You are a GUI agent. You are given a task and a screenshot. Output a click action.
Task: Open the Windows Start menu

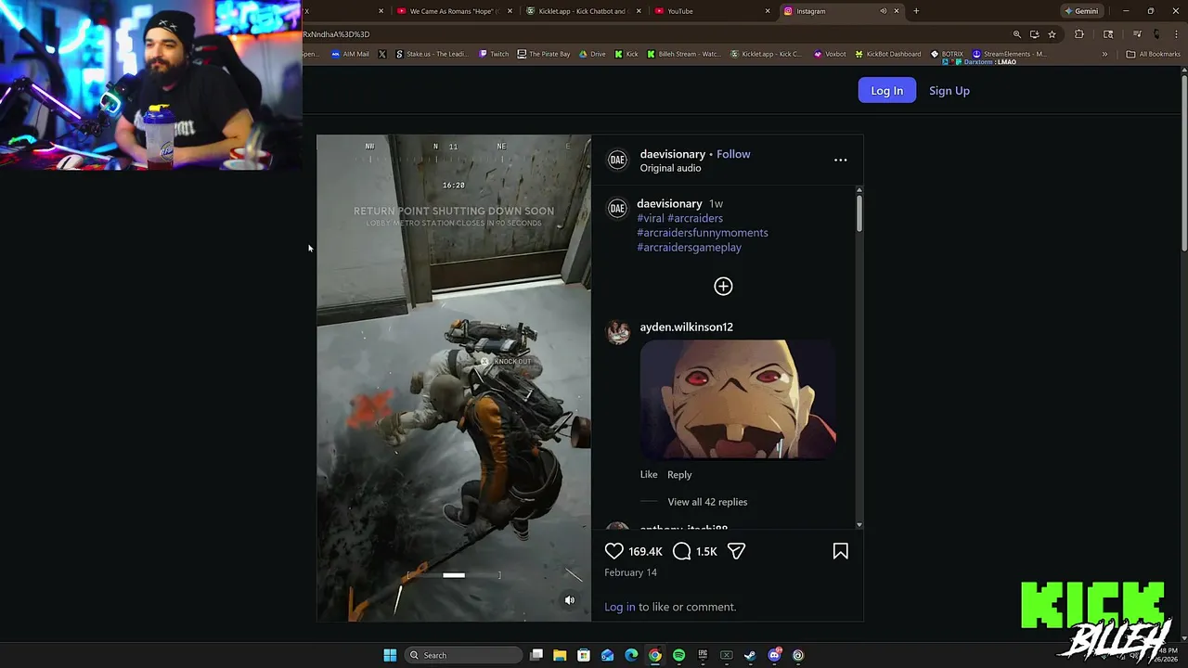coord(390,655)
